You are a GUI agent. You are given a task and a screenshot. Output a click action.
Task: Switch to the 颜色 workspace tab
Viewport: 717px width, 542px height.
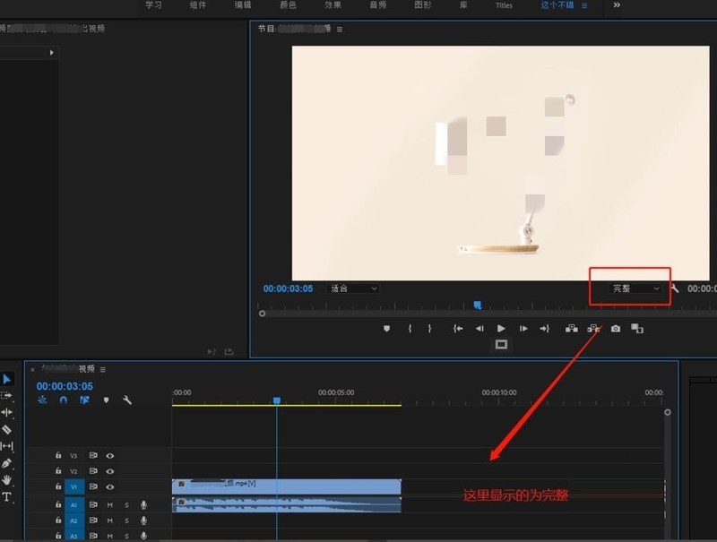click(288, 5)
